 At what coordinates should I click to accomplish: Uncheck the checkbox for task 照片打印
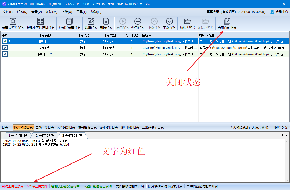(x=5, y=41)
